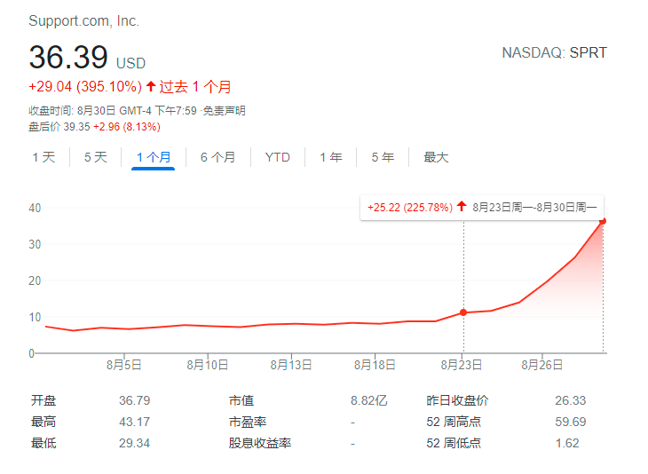Click the 8月10日 x-axis date label
Viewport: 648px width, 474px height.
click(208, 365)
